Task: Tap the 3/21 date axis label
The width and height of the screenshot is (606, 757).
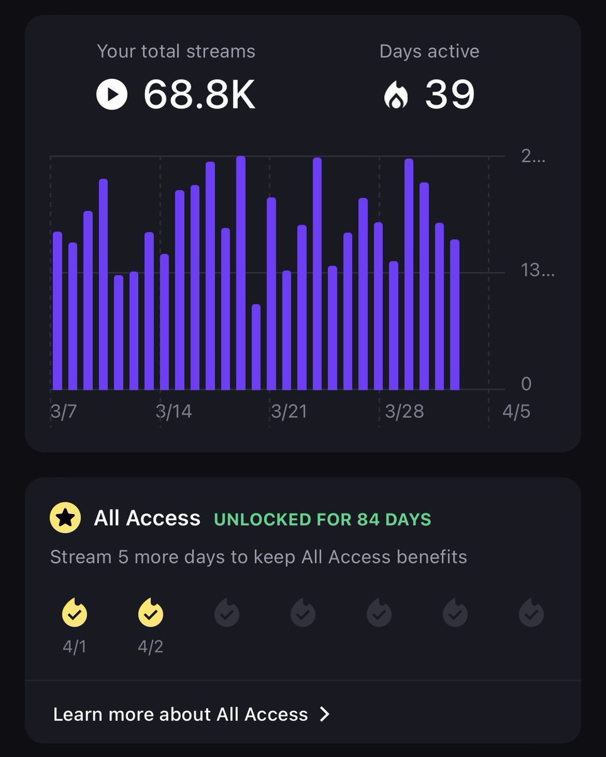Action: click(x=289, y=412)
